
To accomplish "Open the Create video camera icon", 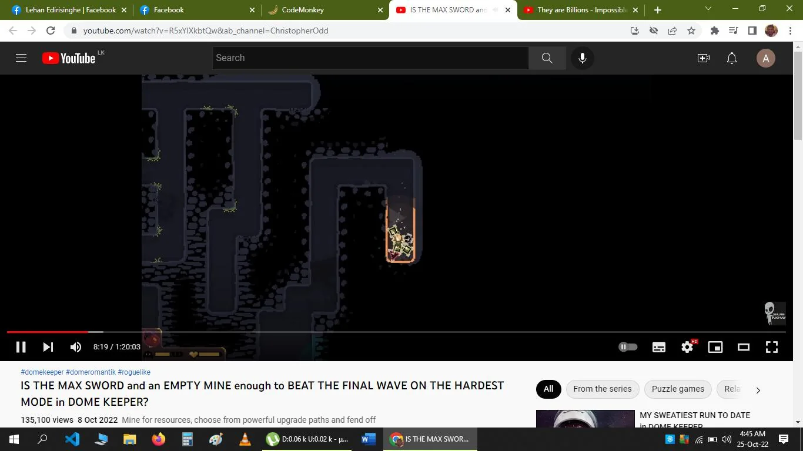I will pyautogui.click(x=703, y=58).
